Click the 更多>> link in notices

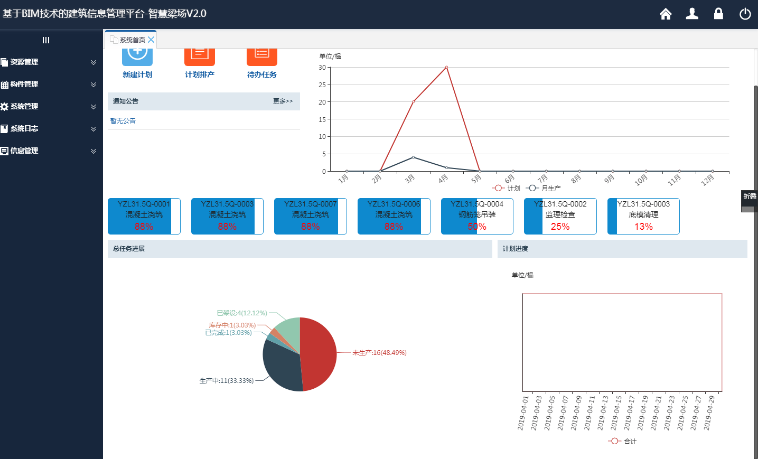pos(283,101)
